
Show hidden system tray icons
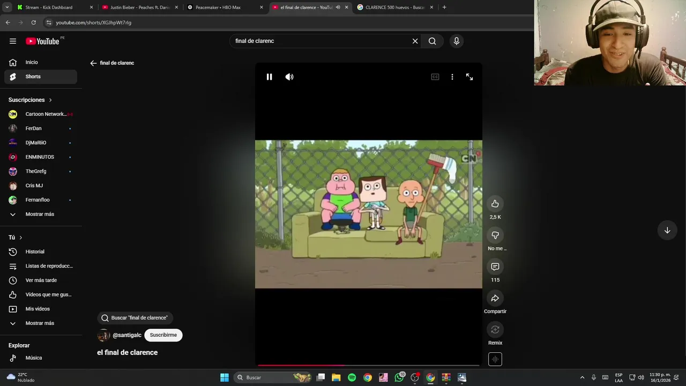582,377
